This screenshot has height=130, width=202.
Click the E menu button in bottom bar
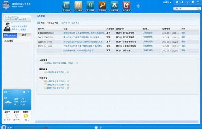pyautogui.click(x=4, y=128)
